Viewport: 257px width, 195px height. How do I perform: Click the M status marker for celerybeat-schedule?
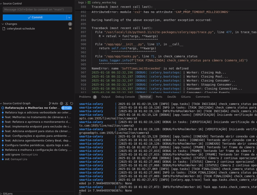[x=70, y=29]
